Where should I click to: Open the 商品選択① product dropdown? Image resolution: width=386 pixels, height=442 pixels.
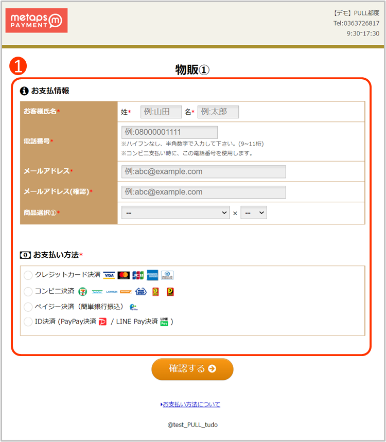click(176, 213)
